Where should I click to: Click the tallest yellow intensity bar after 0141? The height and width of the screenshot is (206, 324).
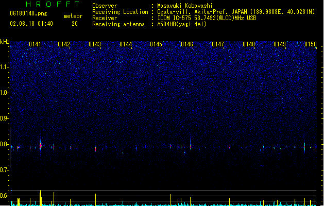click(x=41, y=198)
